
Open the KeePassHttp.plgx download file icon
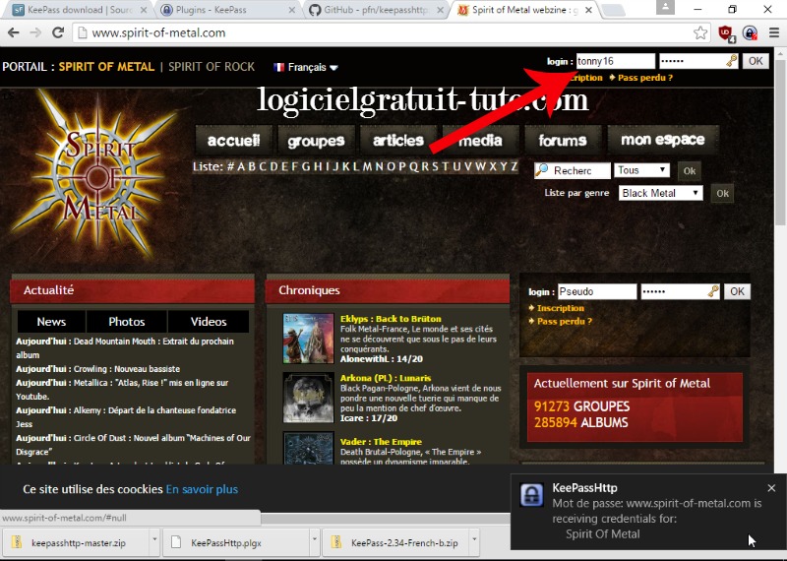[176, 542]
